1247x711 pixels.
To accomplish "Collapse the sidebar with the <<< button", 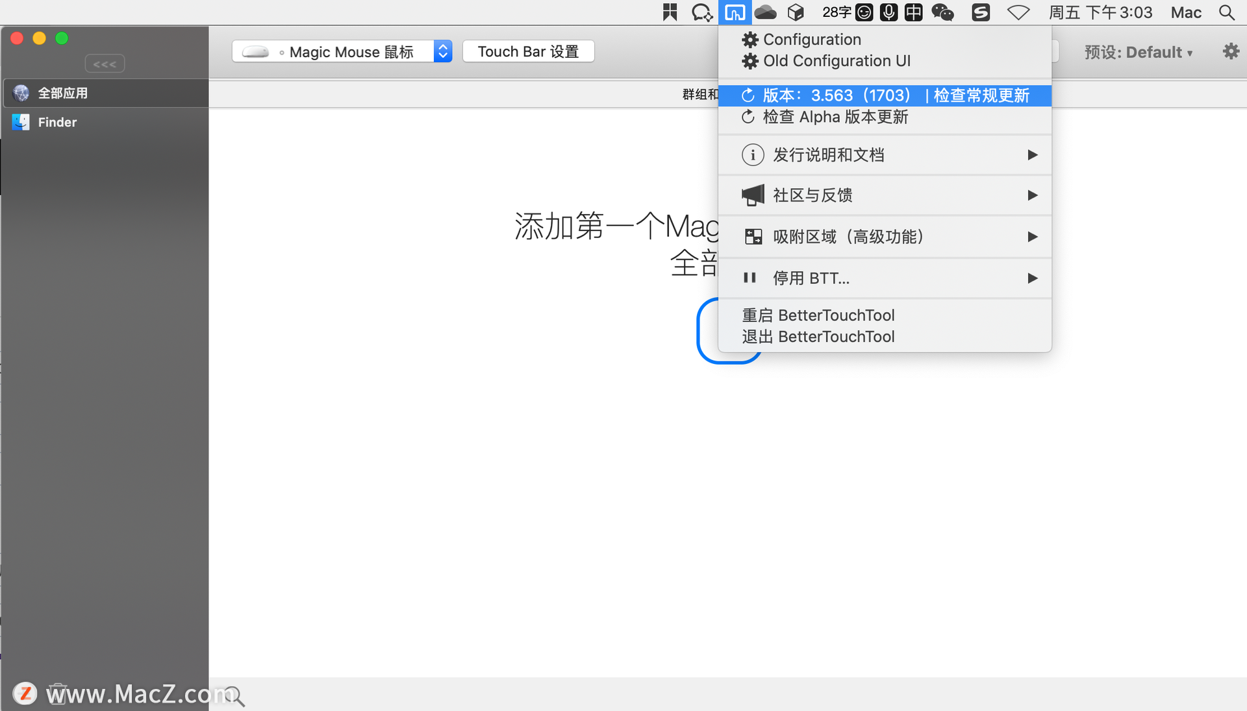I will (x=105, y=64).
